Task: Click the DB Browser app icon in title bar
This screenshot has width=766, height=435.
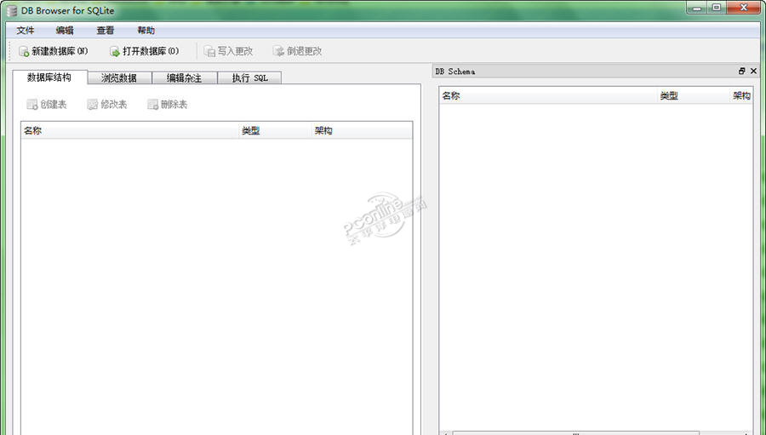Action: [x=12, y=10]
